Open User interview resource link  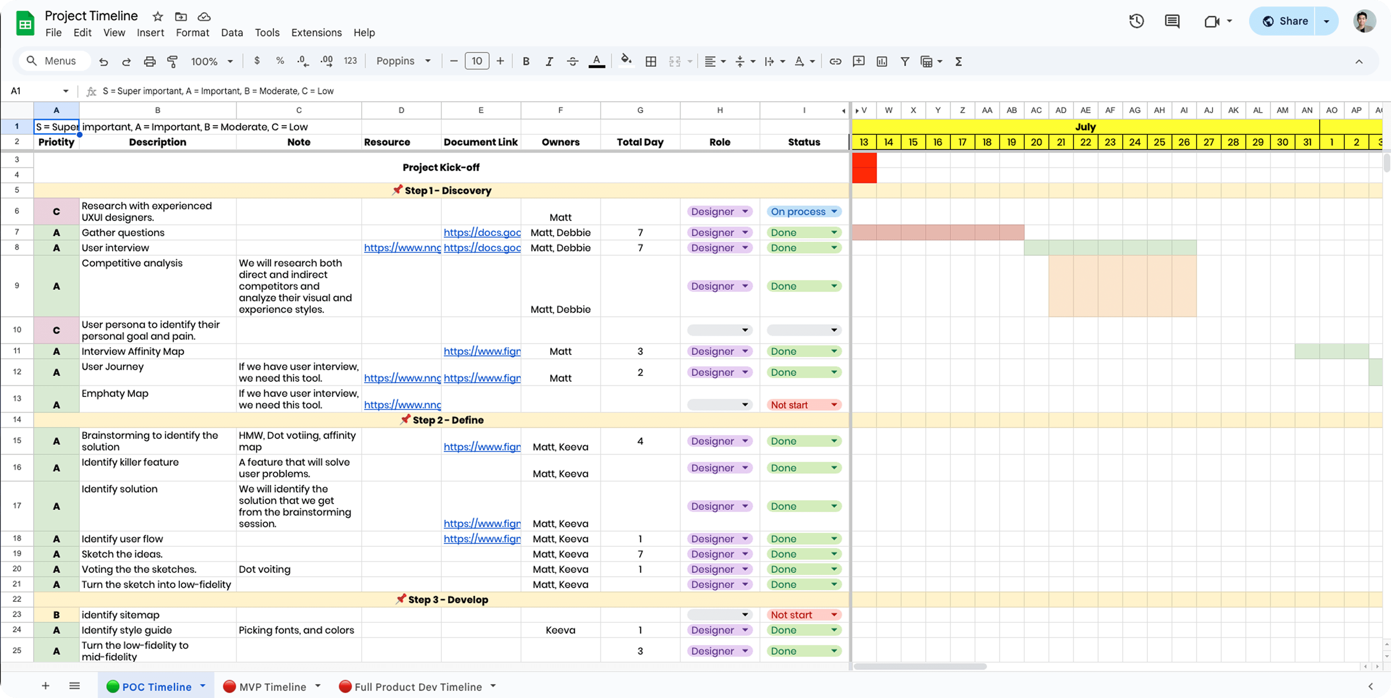point(402,248)
